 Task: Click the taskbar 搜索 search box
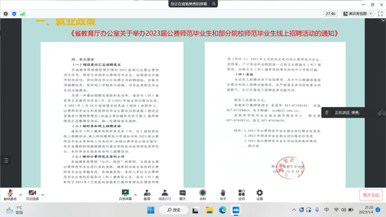click(x=174, y=210)
